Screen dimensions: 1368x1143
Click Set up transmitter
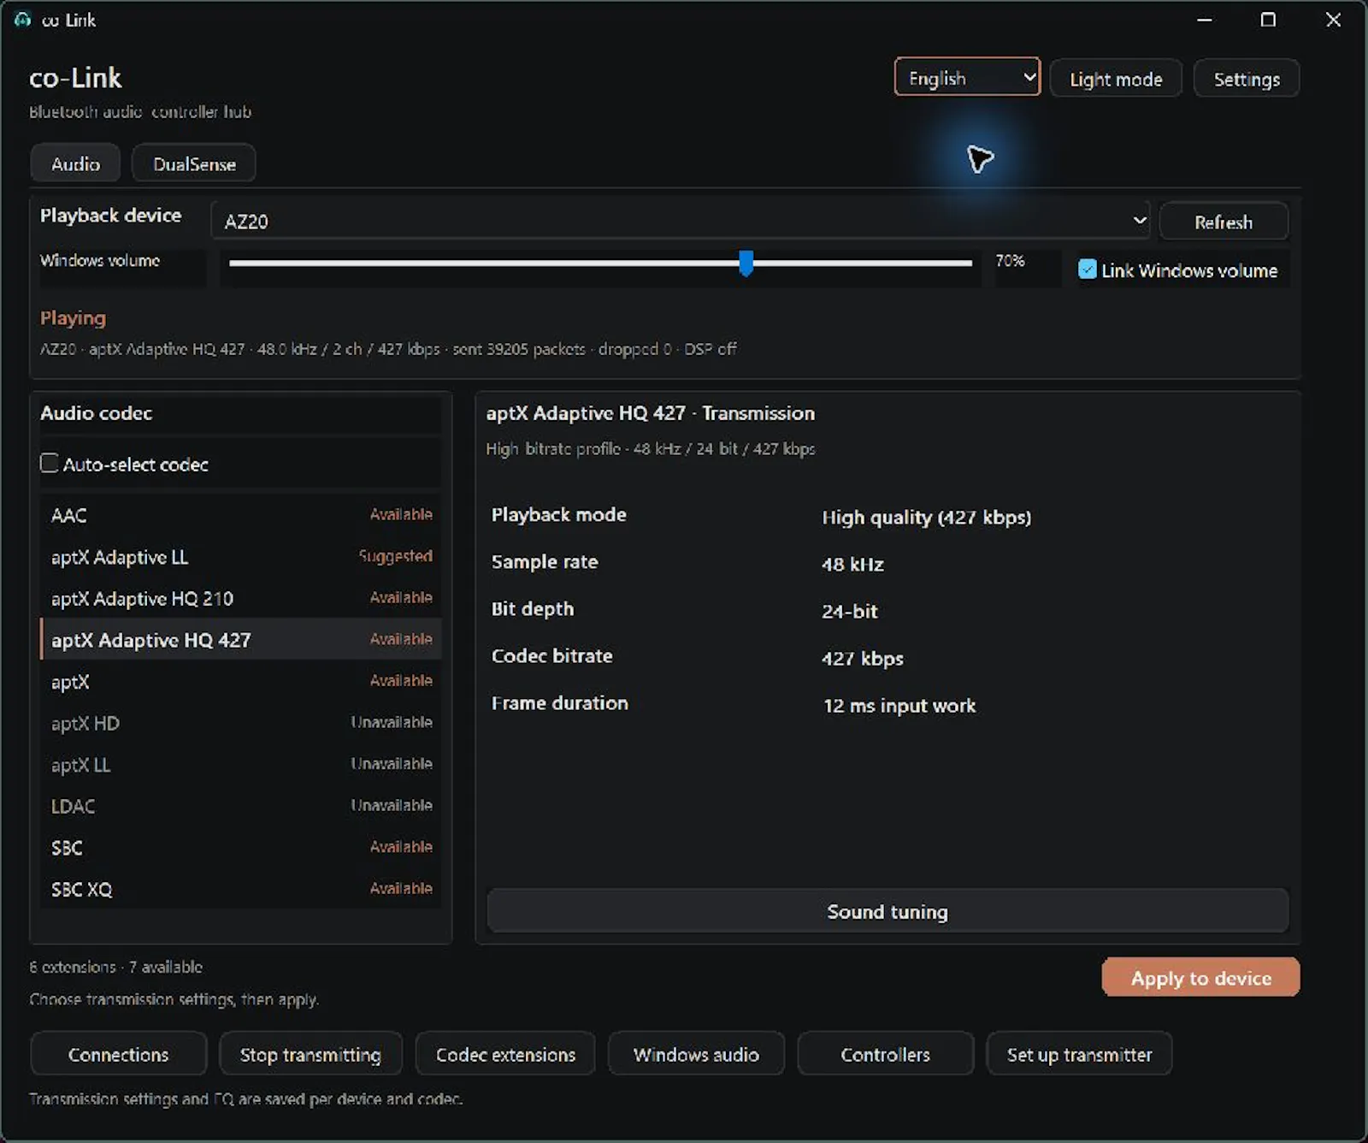[1079, 1054]
